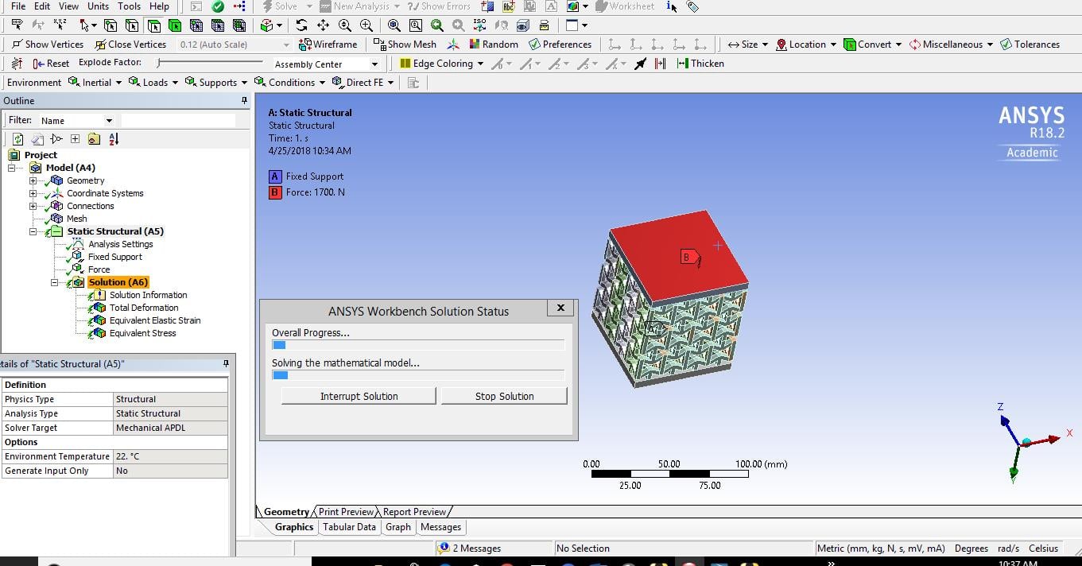
Task: Select Total Deformation in the tree
Action: coord(144,308)
